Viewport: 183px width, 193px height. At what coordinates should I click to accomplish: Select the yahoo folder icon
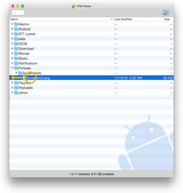click(16, 93)
